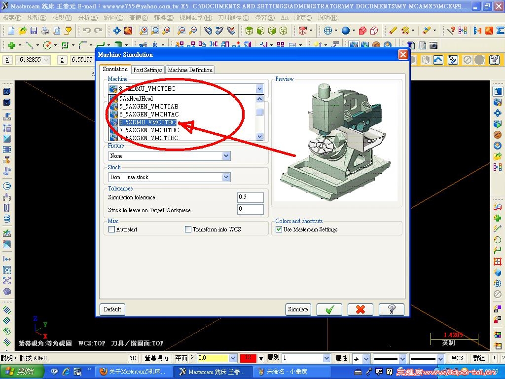Click the red color 12 swatch
Screen dimensions: 505x379
pyautogui.click(x=248, y=358)
